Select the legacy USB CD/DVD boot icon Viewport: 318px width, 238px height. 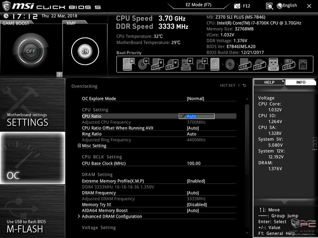click(x=260, y=64)
